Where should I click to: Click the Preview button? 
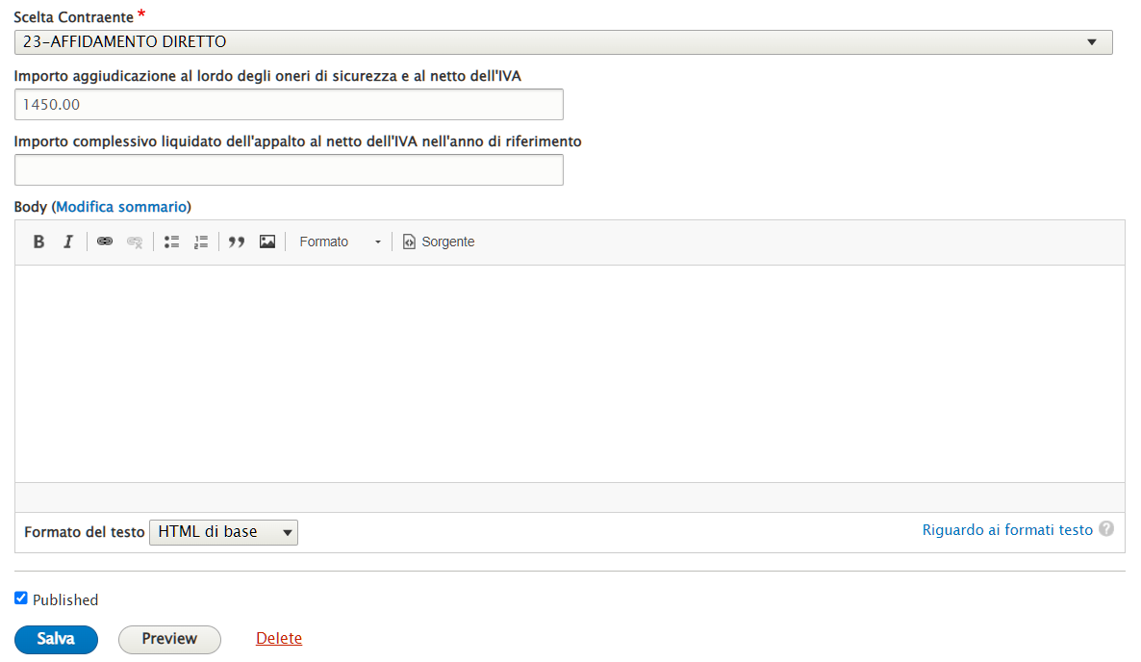(x=169, y=639)
